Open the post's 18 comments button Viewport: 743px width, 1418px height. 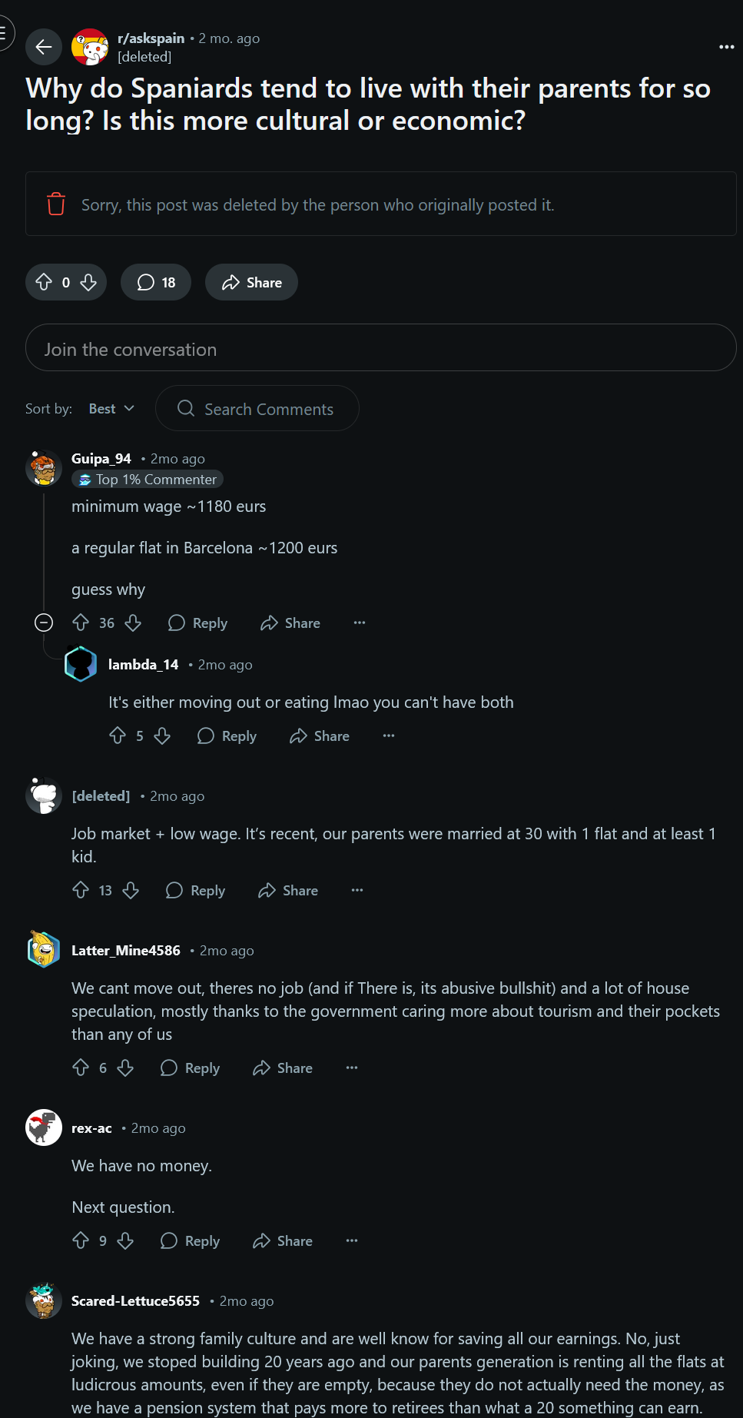point(156,282)
